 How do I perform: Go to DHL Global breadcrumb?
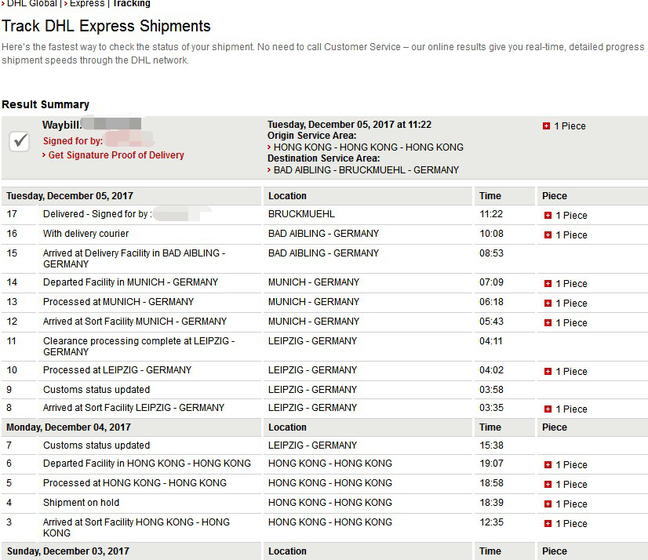[x=32, y=4]
